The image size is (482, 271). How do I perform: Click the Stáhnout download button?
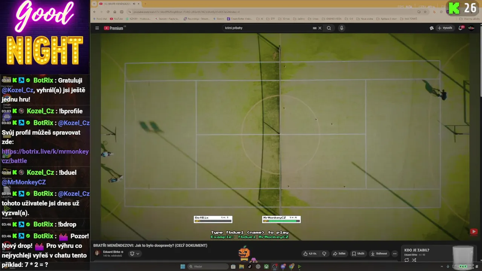(x=379, y=254)
